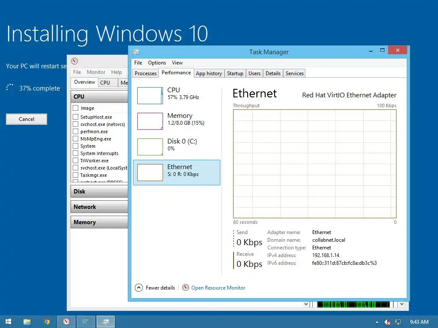
Task: Check the TiWorker.exe checkbox
Action: pos(75,161)
